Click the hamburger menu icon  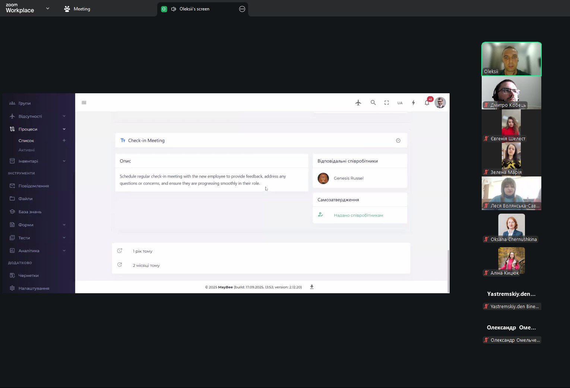tap(84, 103)
